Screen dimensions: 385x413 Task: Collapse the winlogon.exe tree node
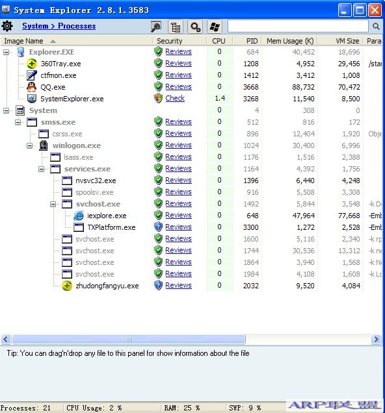[29, 145]
